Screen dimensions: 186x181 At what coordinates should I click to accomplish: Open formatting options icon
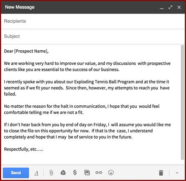point(36,173)
